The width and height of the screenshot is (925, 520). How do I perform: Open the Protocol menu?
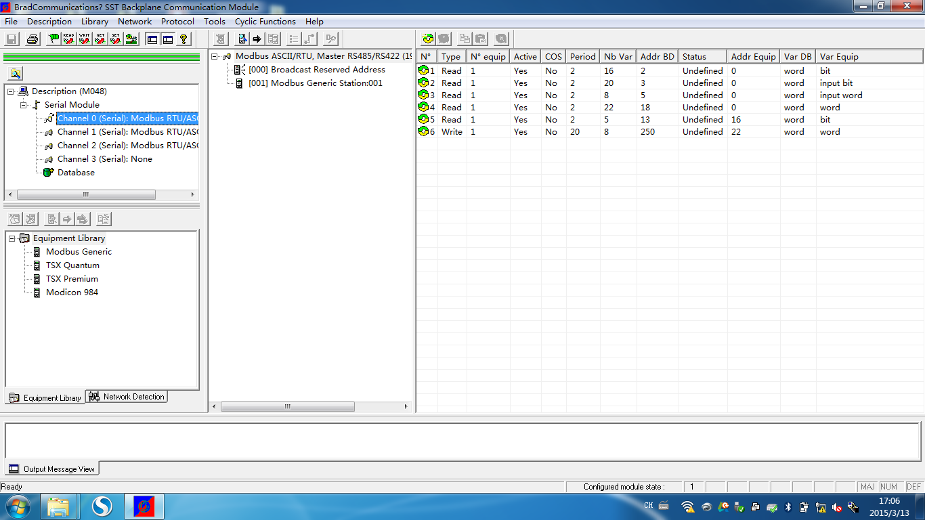pyautogui.click(x=177, y=21)
